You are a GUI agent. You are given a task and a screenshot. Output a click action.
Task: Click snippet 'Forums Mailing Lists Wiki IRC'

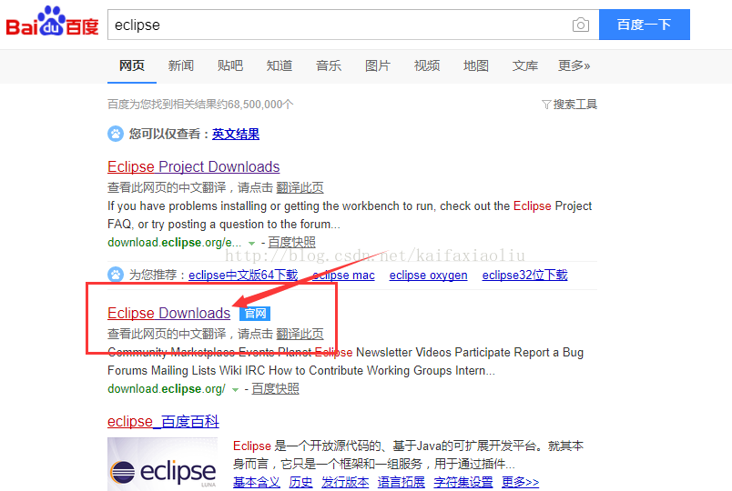click(301, 371)
